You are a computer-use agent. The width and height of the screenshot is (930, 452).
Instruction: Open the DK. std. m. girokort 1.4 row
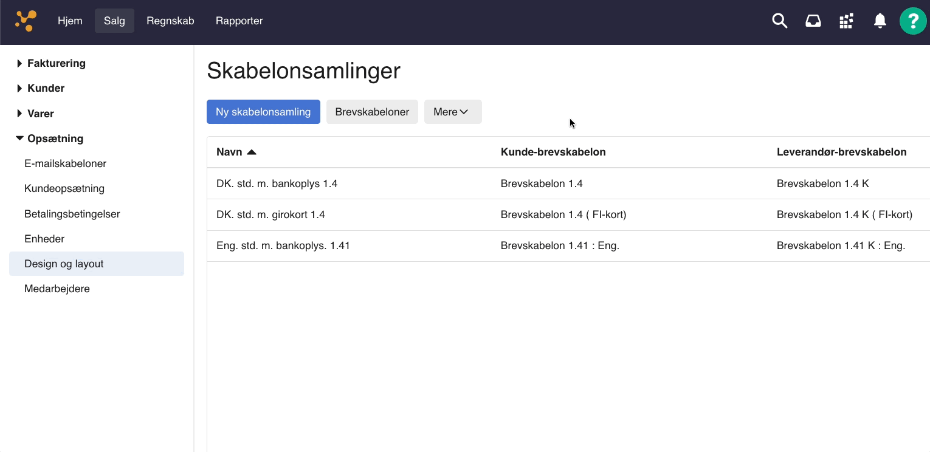point(271,214)
